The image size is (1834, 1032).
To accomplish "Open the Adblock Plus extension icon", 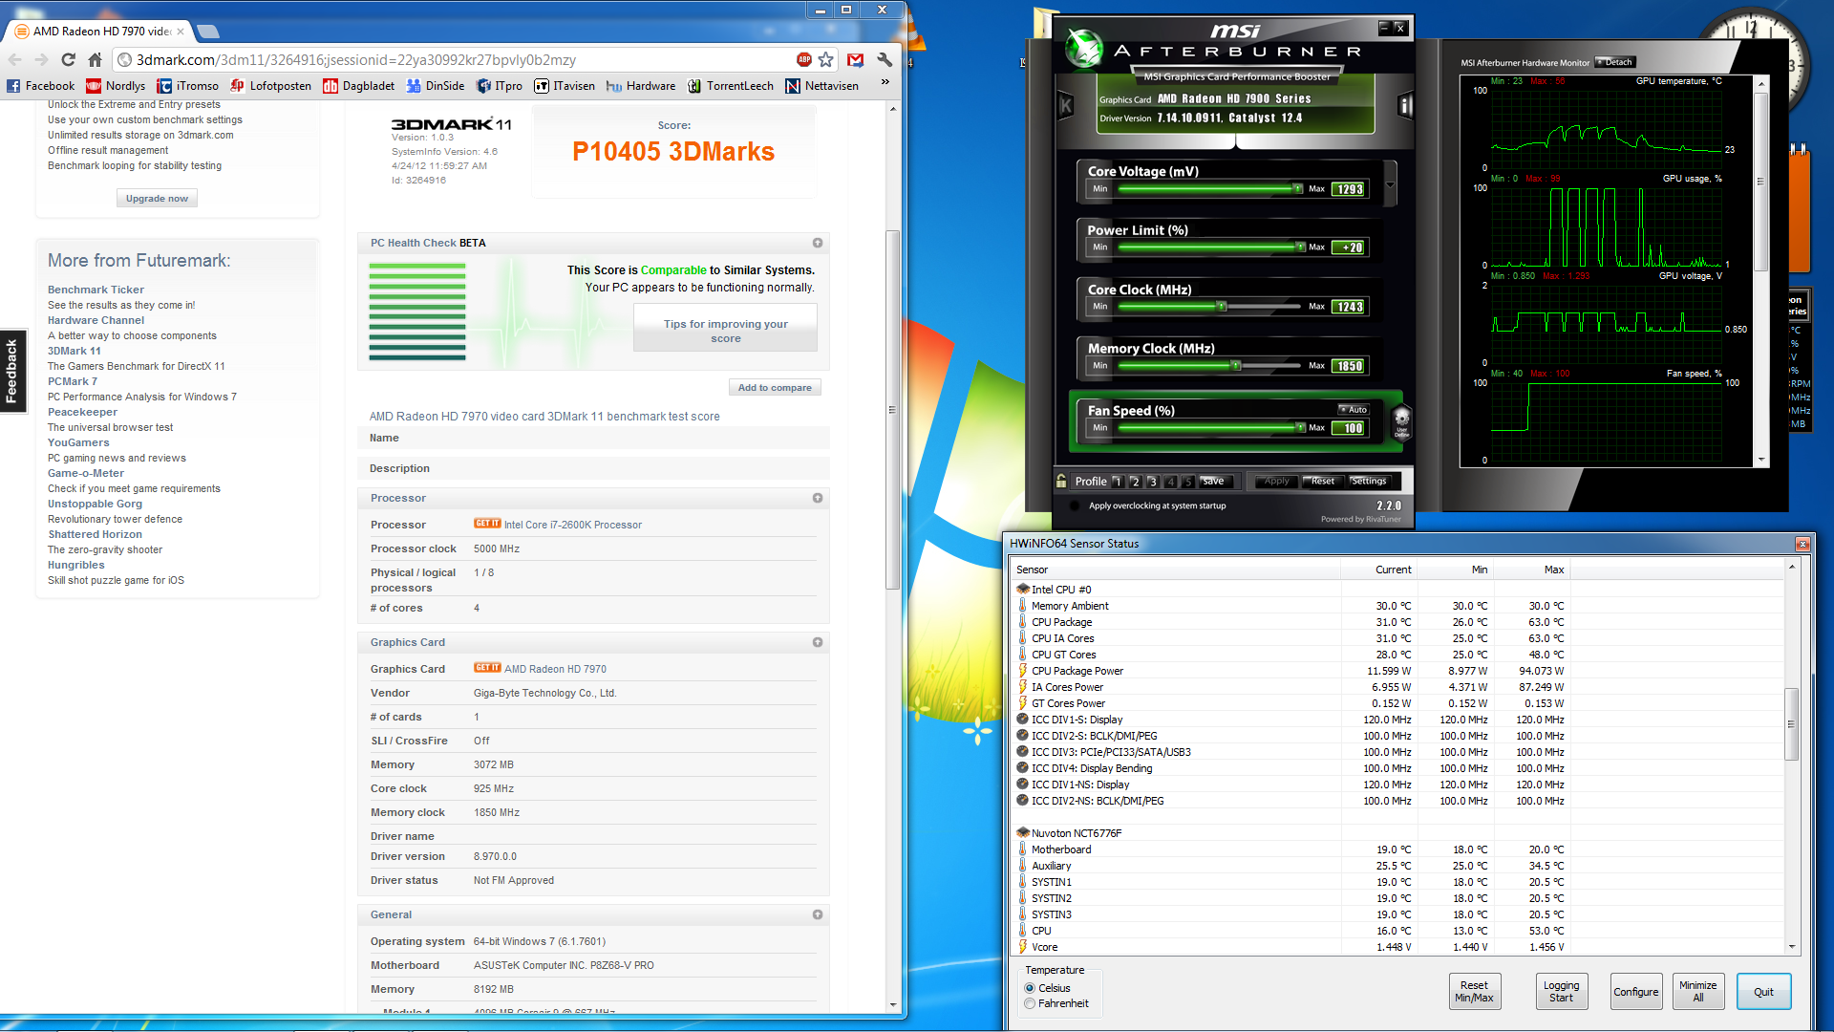I will [x=804, y=60].
